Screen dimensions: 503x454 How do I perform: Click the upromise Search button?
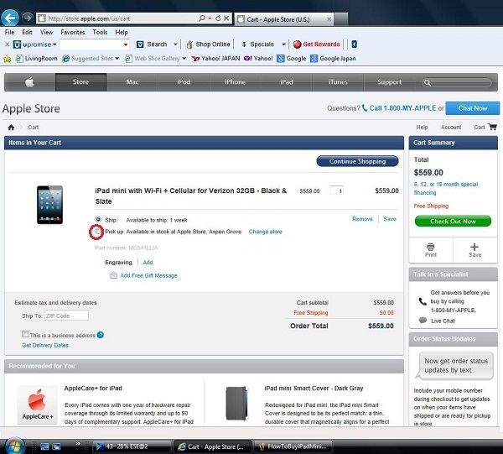152,44
